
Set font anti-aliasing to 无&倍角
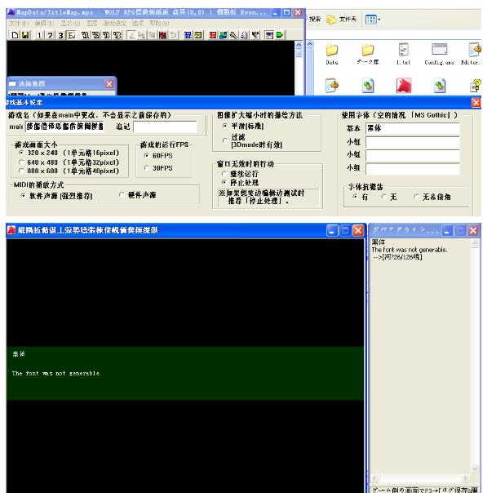[x=416, y=197]
